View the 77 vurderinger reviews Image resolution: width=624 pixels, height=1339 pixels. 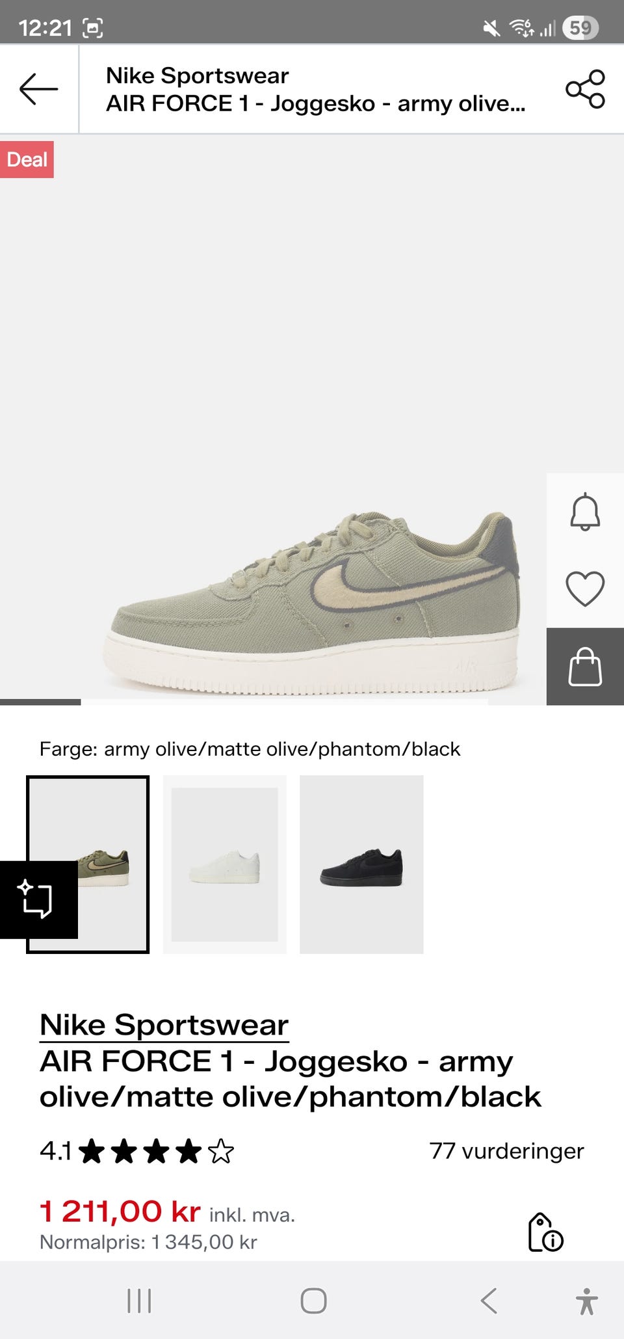click(x=506, y=1151)
